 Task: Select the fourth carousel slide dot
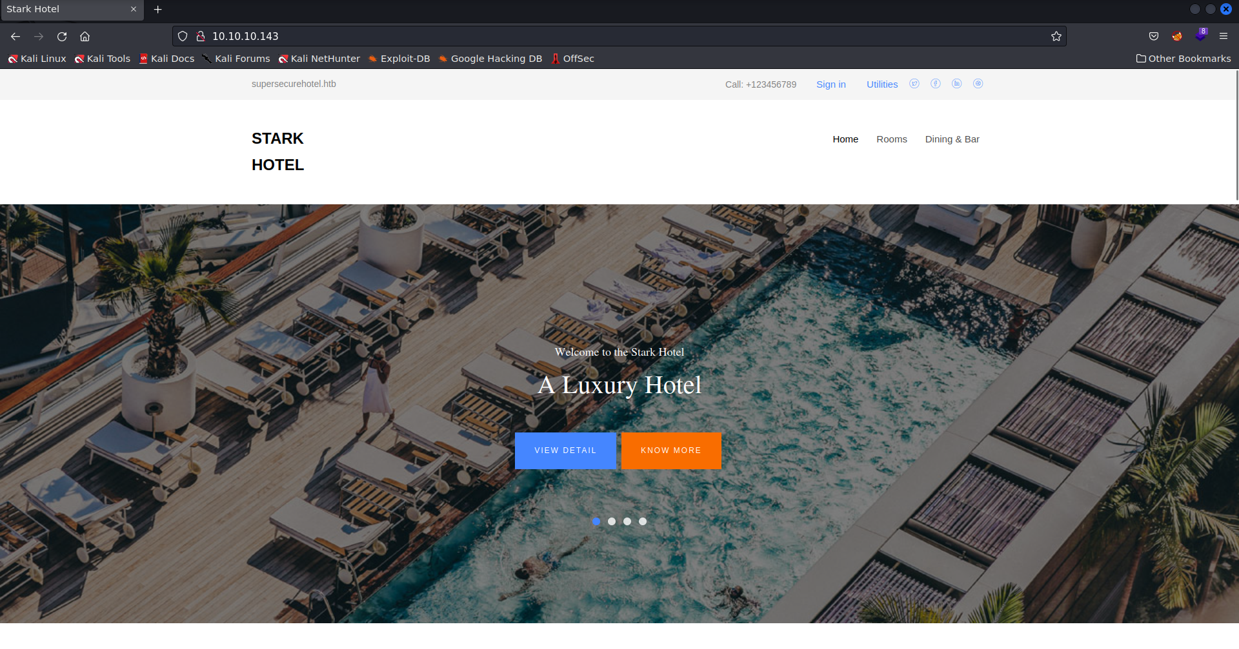[x=643, y=521]
